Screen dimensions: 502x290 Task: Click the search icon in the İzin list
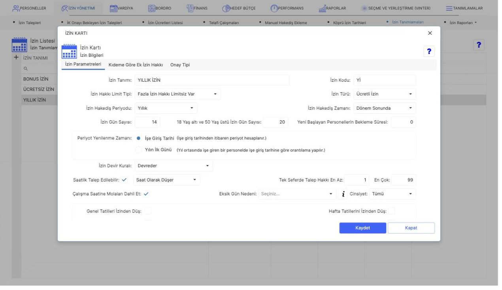tap(25, 68)
